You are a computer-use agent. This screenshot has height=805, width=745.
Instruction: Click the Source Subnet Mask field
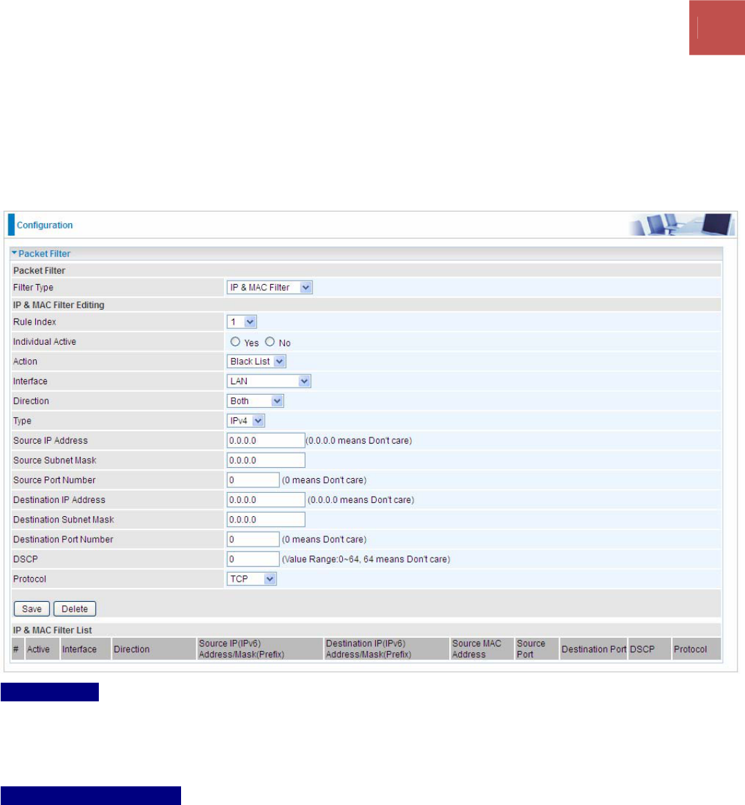266,460
